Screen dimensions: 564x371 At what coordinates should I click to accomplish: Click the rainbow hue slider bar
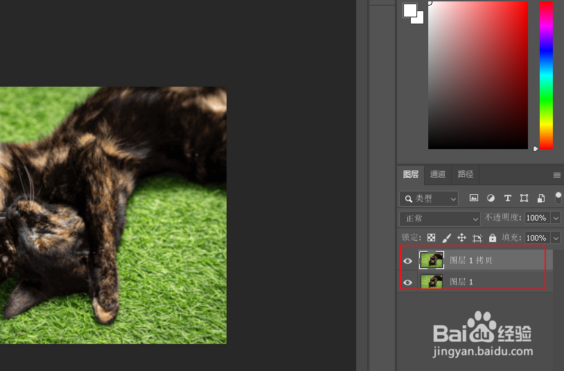546,75
